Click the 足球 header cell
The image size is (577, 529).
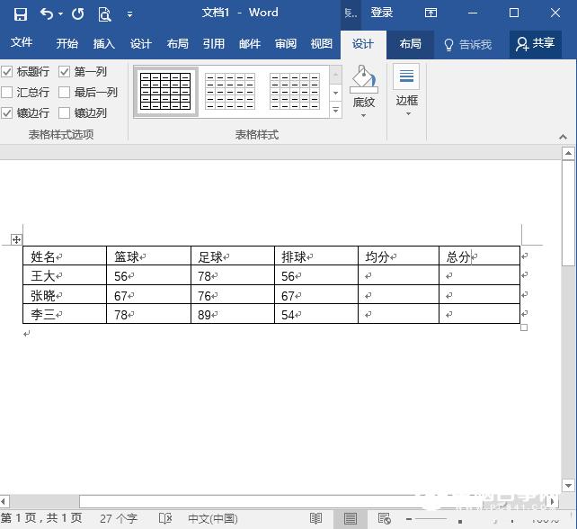233,256
